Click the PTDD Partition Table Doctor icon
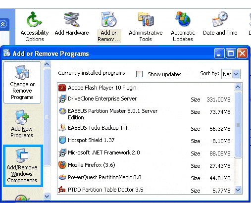Image resolution: width=251 pixels, height=203 pixels. 62,190
